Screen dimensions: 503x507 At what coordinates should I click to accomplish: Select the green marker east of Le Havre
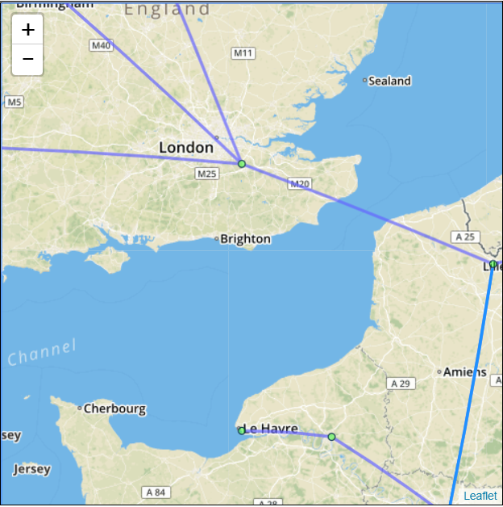331,437
